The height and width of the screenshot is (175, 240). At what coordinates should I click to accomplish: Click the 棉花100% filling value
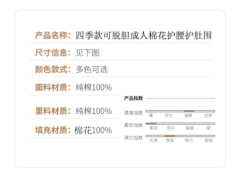pos(93,130)
